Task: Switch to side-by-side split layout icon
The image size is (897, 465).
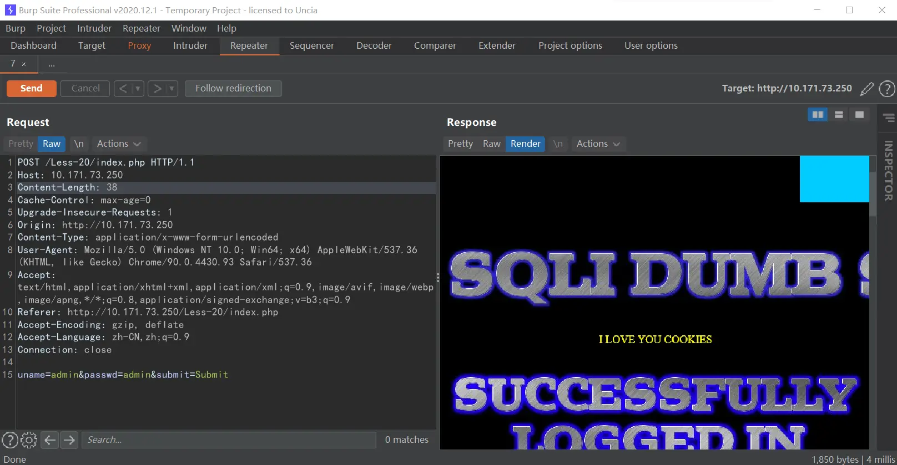Action: click(x=818, y=115)
